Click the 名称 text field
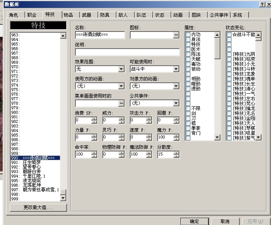This screenshot has height=225, width=271. (x=100, y=35)
